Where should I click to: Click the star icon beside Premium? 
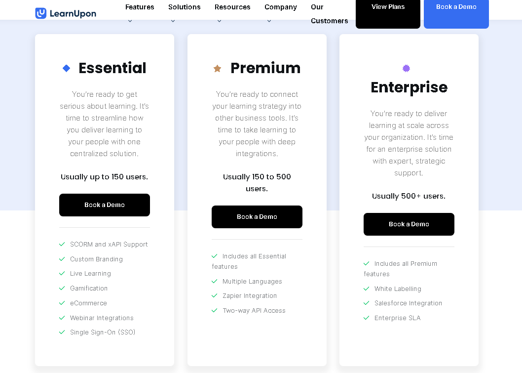(218, 68)
